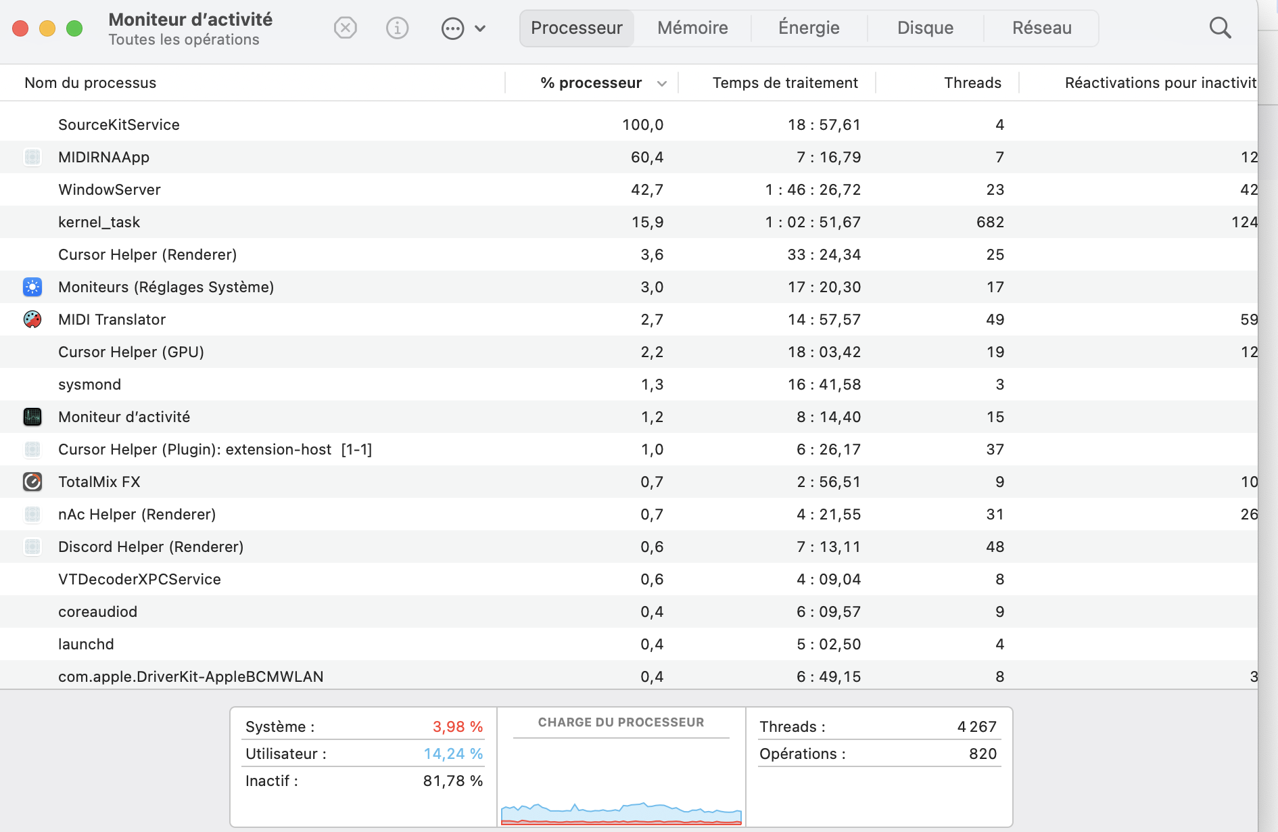This screenshot has height=832, width=1278.
Task: Click the Moniteurs (Réglages Système) icon
Action: (x=32, y=287)
